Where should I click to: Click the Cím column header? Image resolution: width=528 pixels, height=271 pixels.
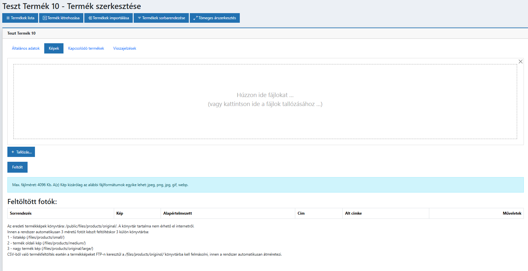tap(301, 213)
